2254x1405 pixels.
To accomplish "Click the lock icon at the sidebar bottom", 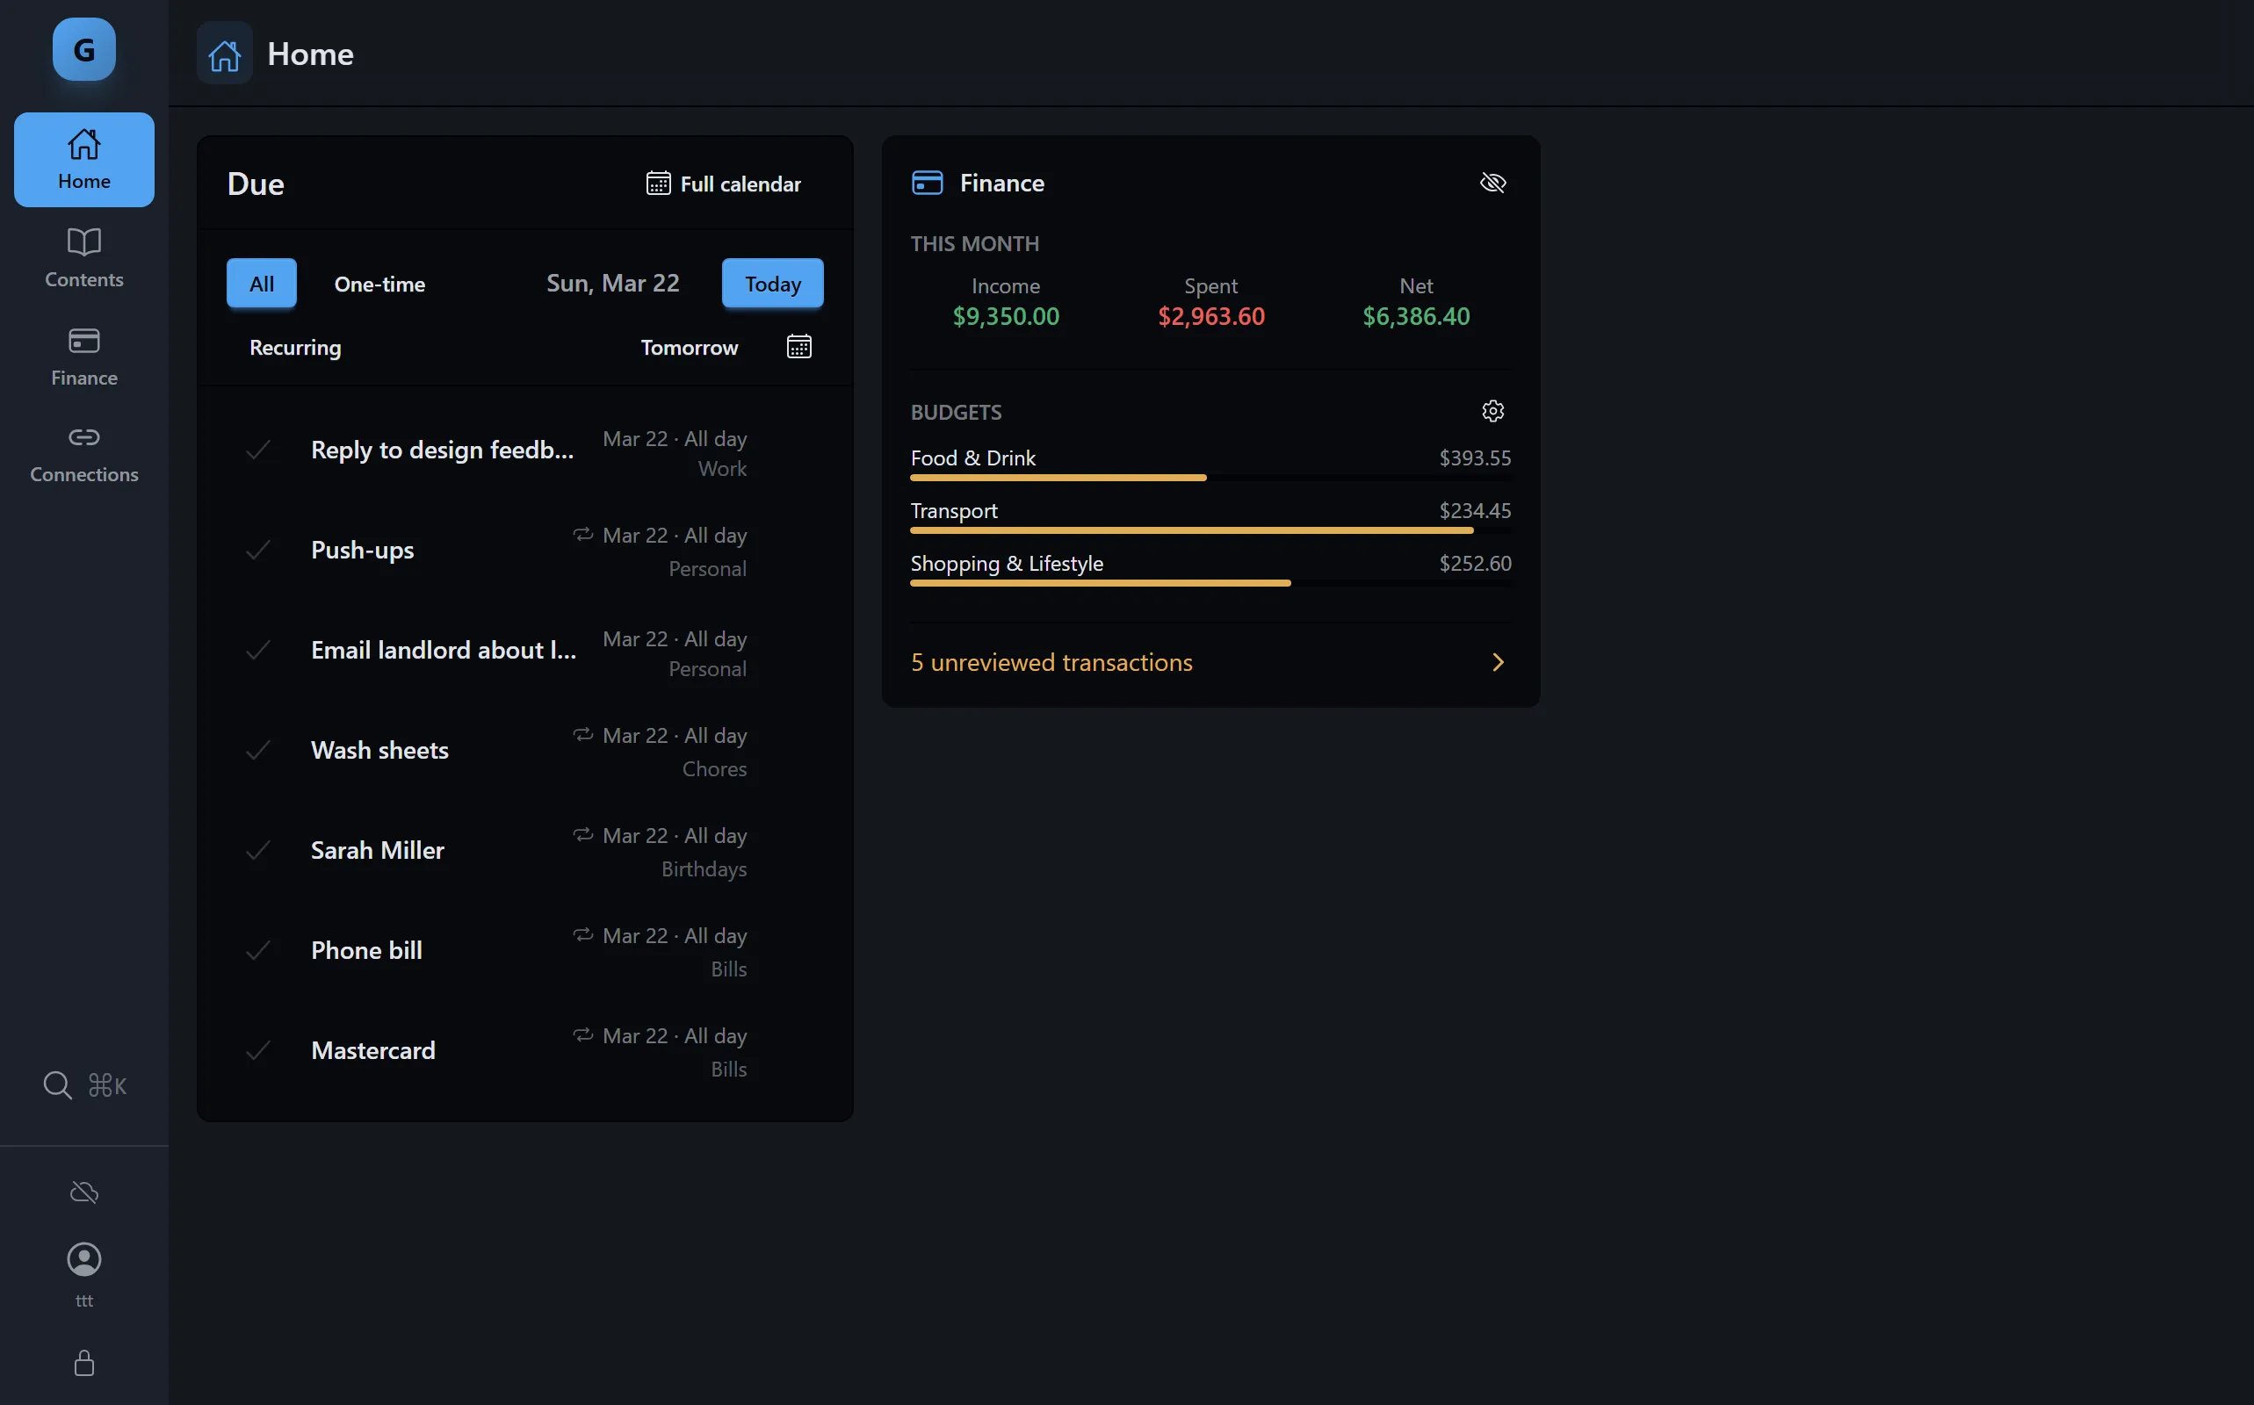I will point(83,1363).
